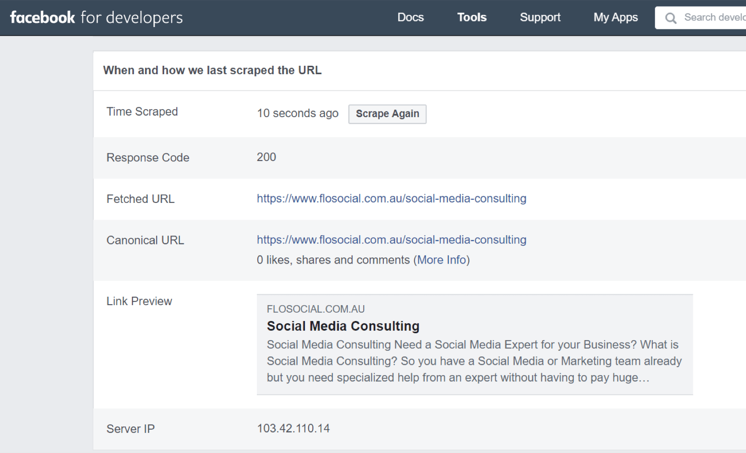This screenshot has width=746, height=453.
Task: Open the Canonical URL flosocial link
Action: [391, 240]
